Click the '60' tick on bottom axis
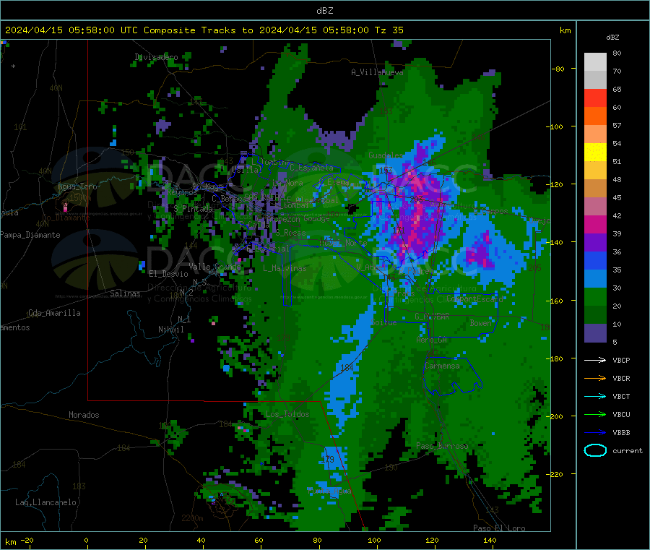The width and height of the screenshot is (650, 550). pos(259,540)
